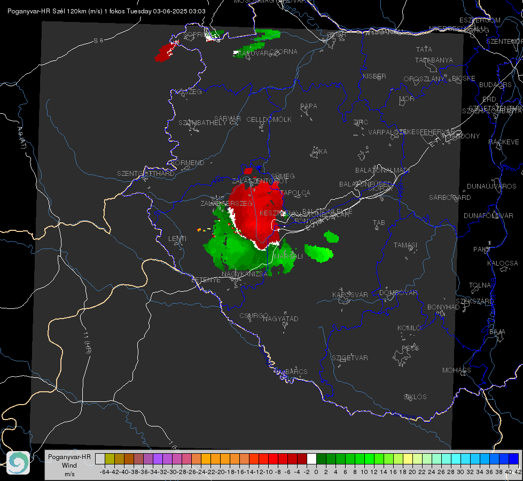
Task: Click the PECS city label
Action: coord(410,348)
